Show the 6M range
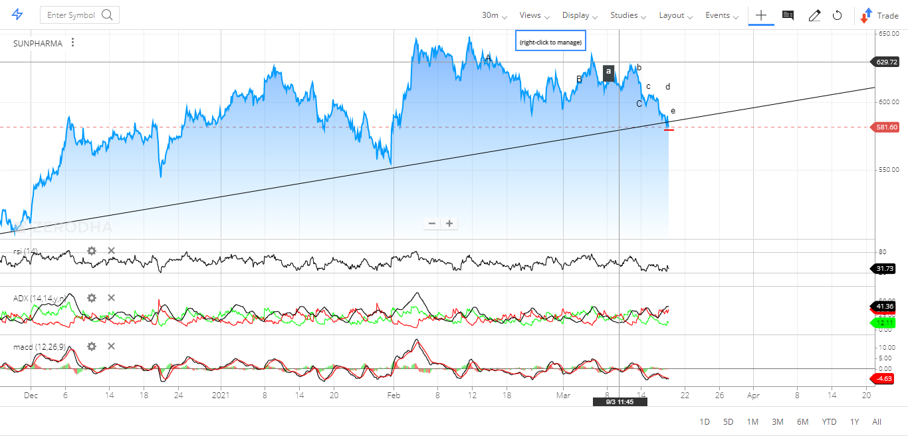 pos(803,422)
